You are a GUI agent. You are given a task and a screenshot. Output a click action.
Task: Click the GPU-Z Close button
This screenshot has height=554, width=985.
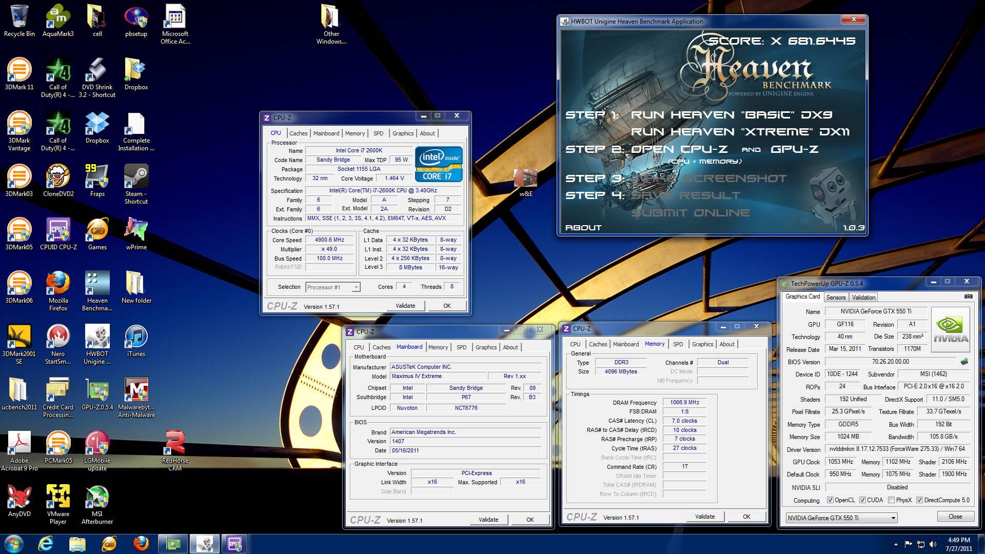pyautogui.click(x=955, y=517)
